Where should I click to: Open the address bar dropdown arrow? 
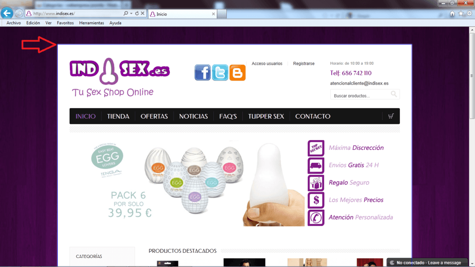pos(131,13)
